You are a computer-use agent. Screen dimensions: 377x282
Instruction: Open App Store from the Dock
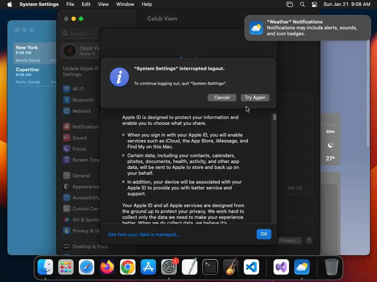click(x=148, y=267)
